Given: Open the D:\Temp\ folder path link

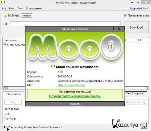Looking at the screenshot, I should [14, 15].
